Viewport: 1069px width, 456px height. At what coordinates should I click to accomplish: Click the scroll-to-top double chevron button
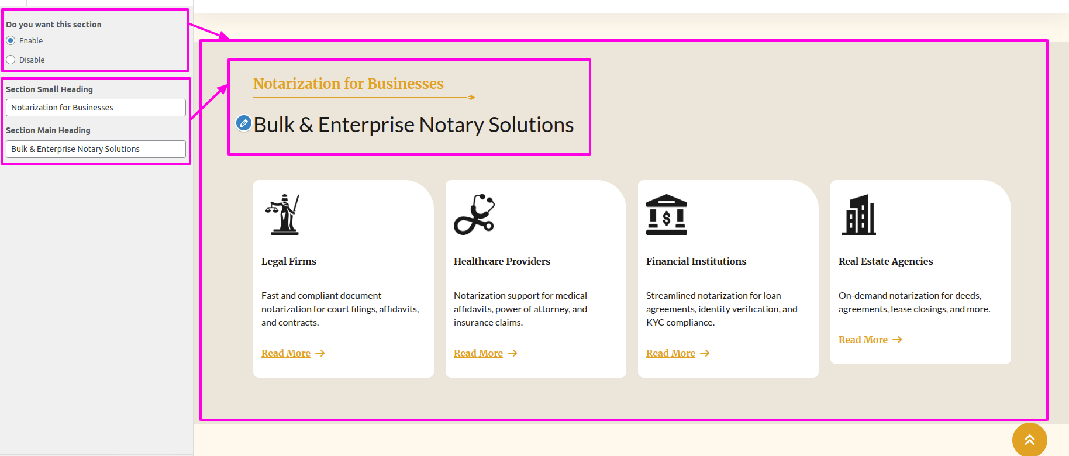[x=1029, y=440]
